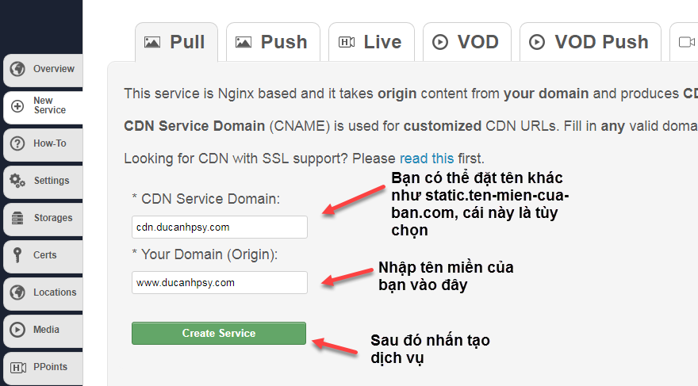Open the VOD tab
Image resolution: width=698 pixels, height=386 pixels.
(x=467, y=42)
